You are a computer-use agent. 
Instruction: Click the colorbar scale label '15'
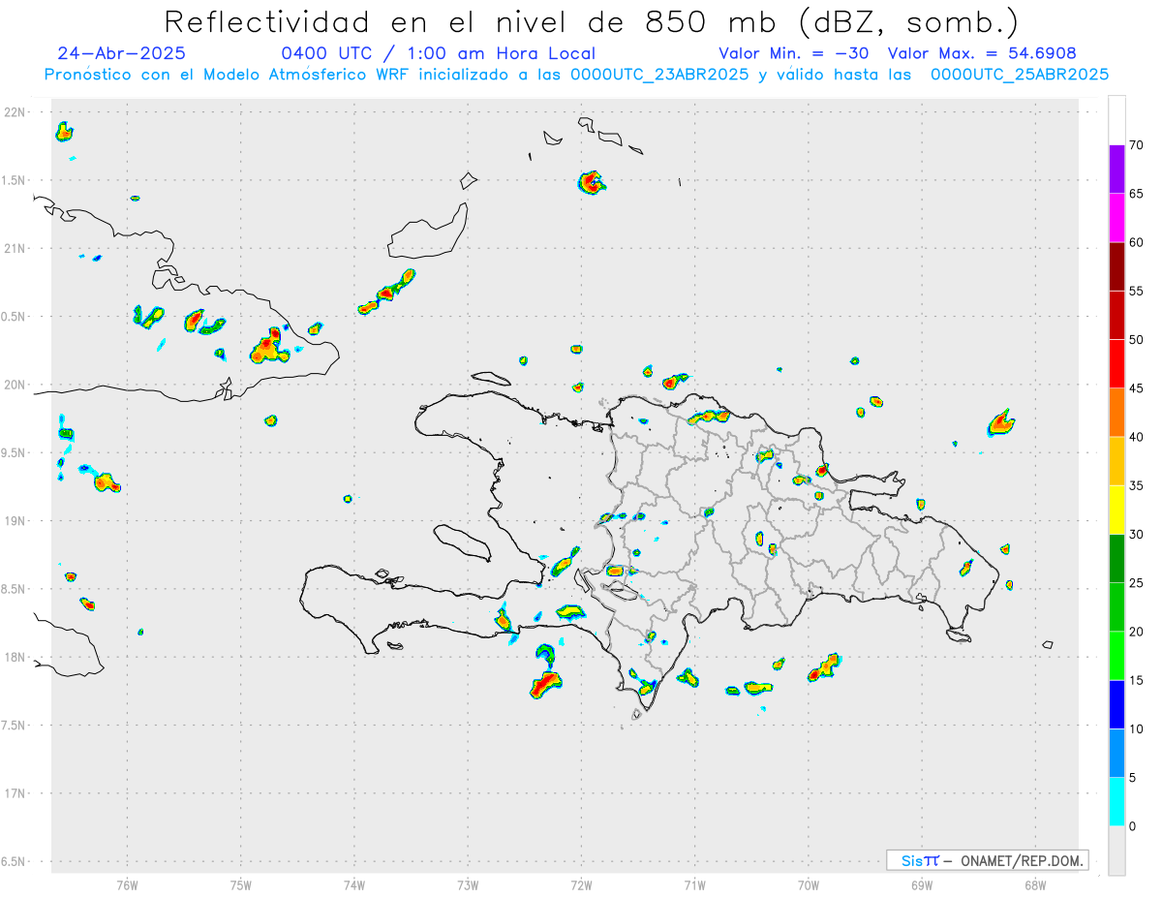1138,680
